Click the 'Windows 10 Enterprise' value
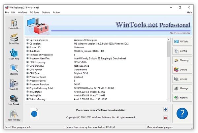The height and width of the screenshot is (133, 198). 85,40
